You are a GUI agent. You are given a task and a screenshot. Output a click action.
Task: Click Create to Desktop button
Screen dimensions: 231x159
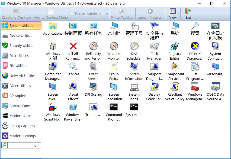pos(16,14)
